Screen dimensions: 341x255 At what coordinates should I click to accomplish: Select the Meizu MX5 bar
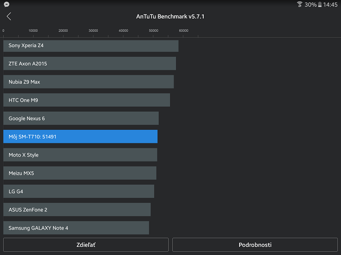point(80,173)
